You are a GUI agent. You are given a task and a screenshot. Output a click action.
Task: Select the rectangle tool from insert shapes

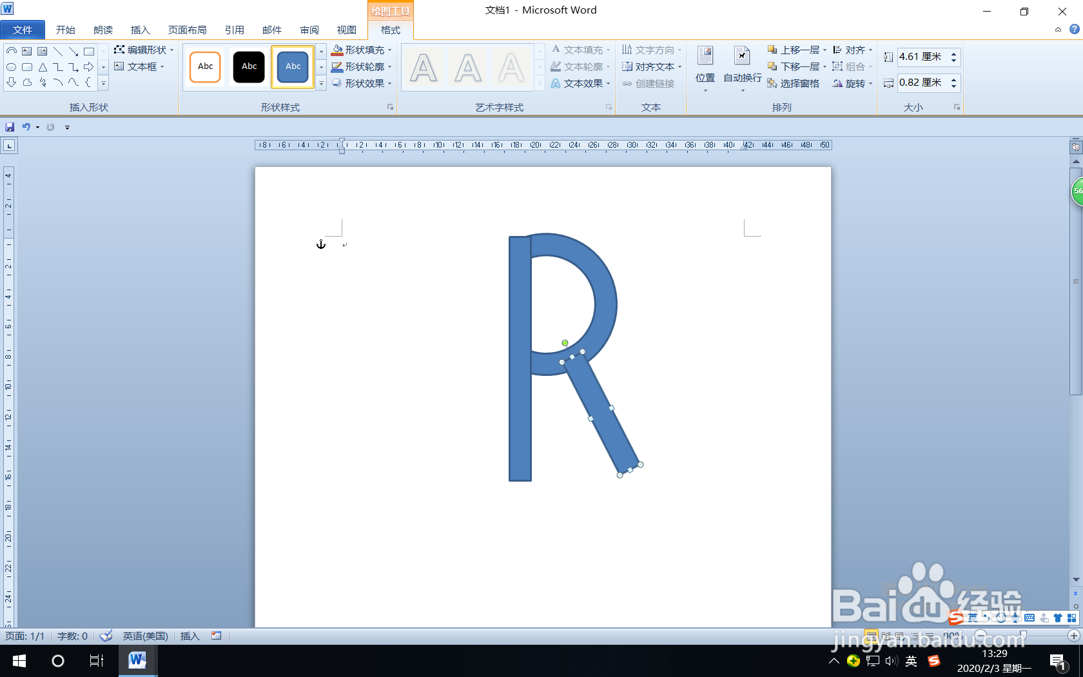(x=26, y=66)
